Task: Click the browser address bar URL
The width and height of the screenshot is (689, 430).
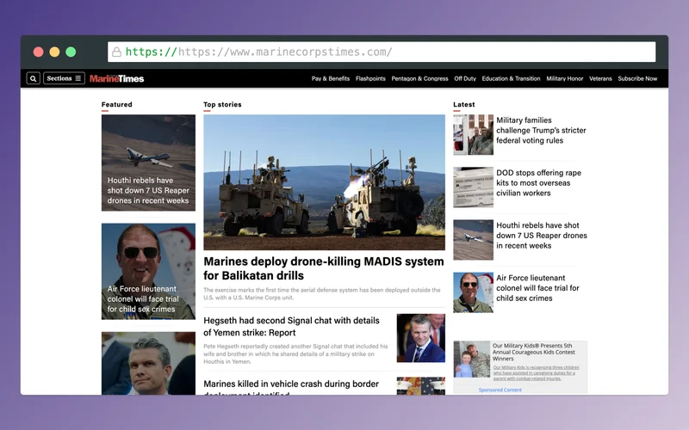Action: tap(284, 52)
